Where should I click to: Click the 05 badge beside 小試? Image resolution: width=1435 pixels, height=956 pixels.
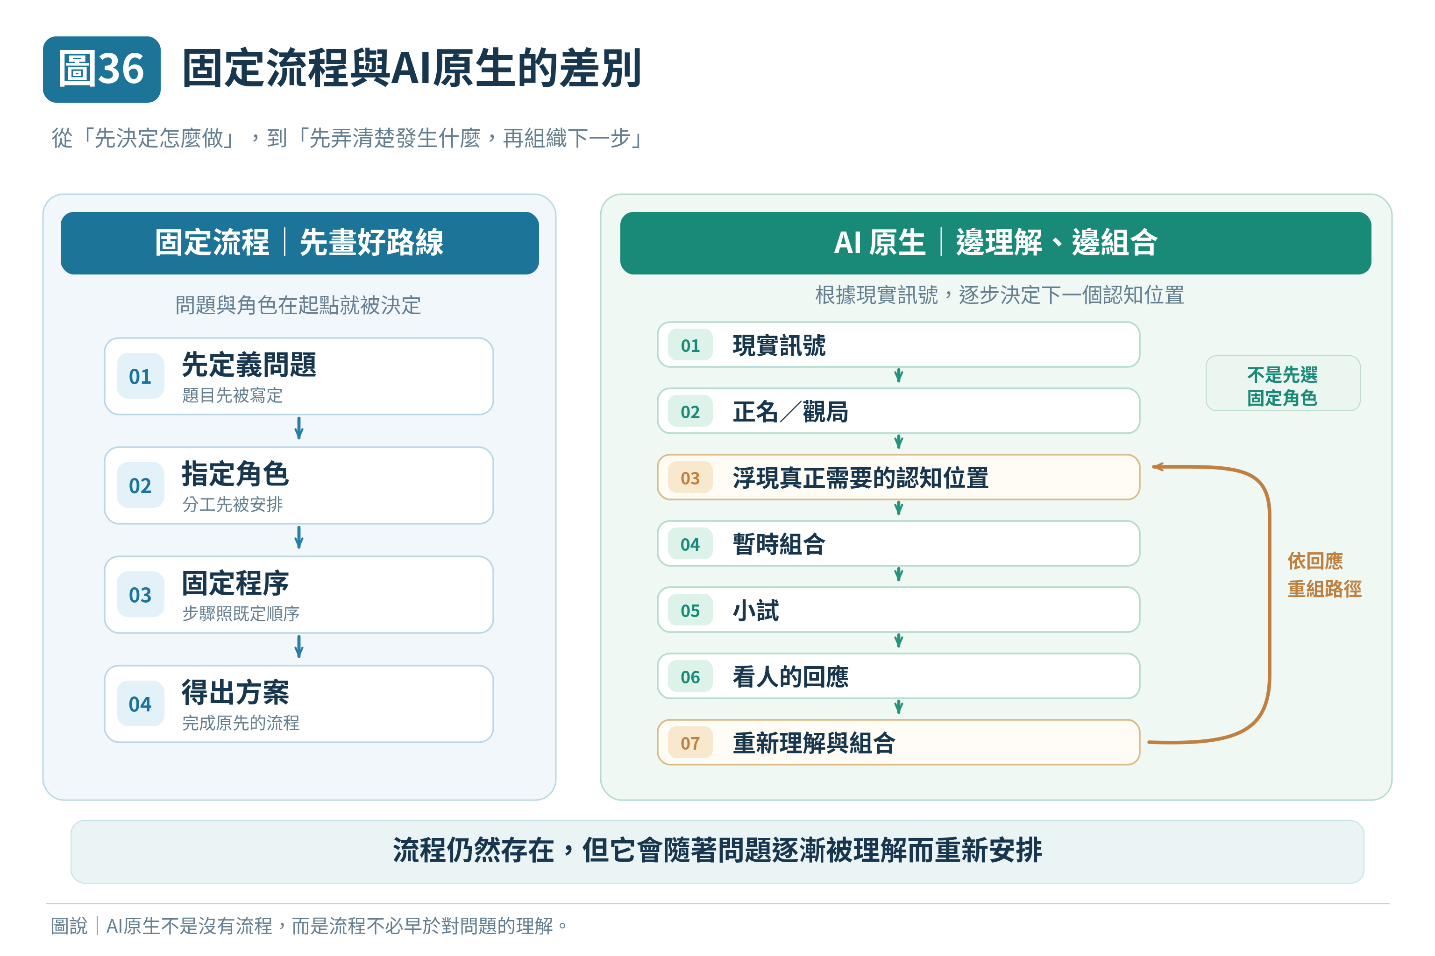point(690,610)
